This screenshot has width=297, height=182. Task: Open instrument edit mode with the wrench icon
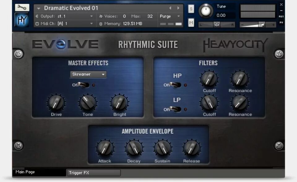pos(22,7)
